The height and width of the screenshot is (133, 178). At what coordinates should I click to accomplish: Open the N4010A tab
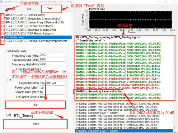click(11, 9)
